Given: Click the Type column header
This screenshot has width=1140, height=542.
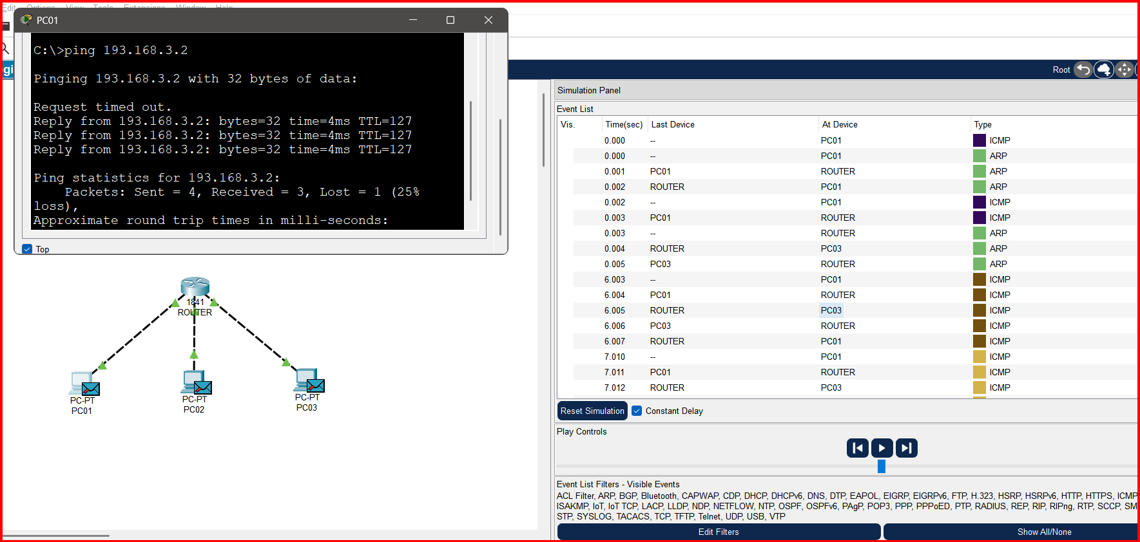Looking at the screenshot, I should click(x=1054, y=124).
